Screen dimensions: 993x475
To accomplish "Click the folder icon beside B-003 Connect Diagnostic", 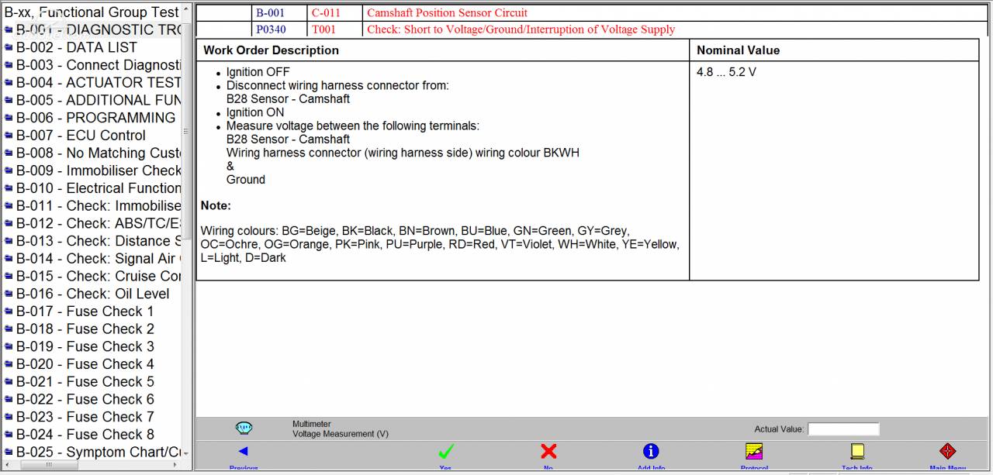I will [x=9, y=65].
